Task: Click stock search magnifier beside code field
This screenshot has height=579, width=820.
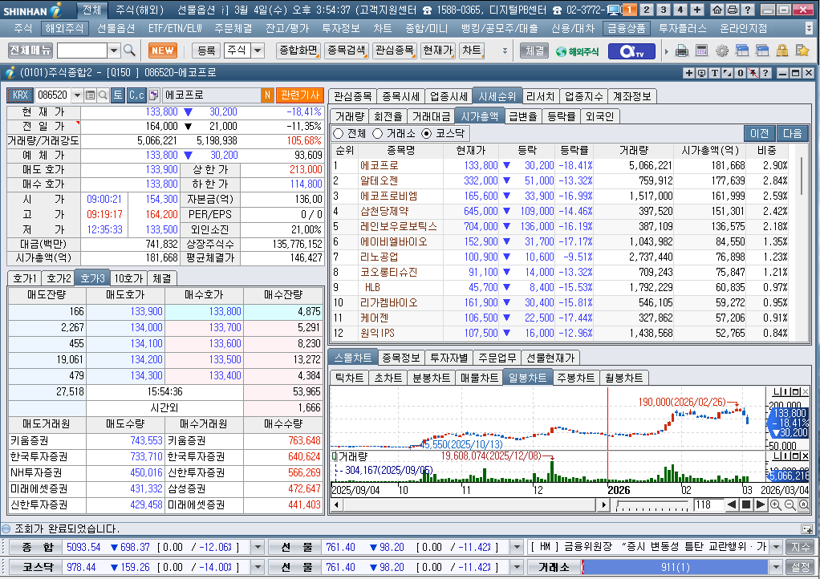Action: coord(103,95)
